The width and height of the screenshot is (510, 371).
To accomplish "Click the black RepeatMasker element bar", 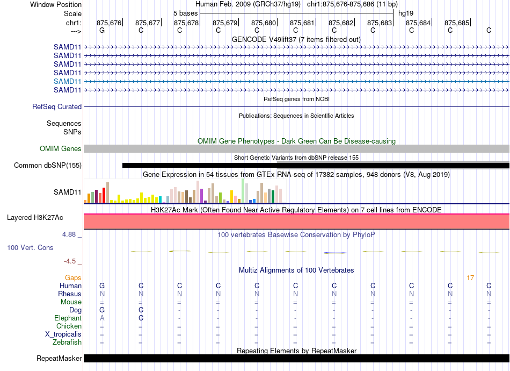I will (x=296, y=358).
